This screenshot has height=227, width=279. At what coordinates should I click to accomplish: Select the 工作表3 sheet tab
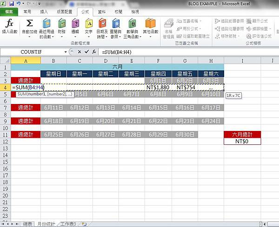(68, 224)
